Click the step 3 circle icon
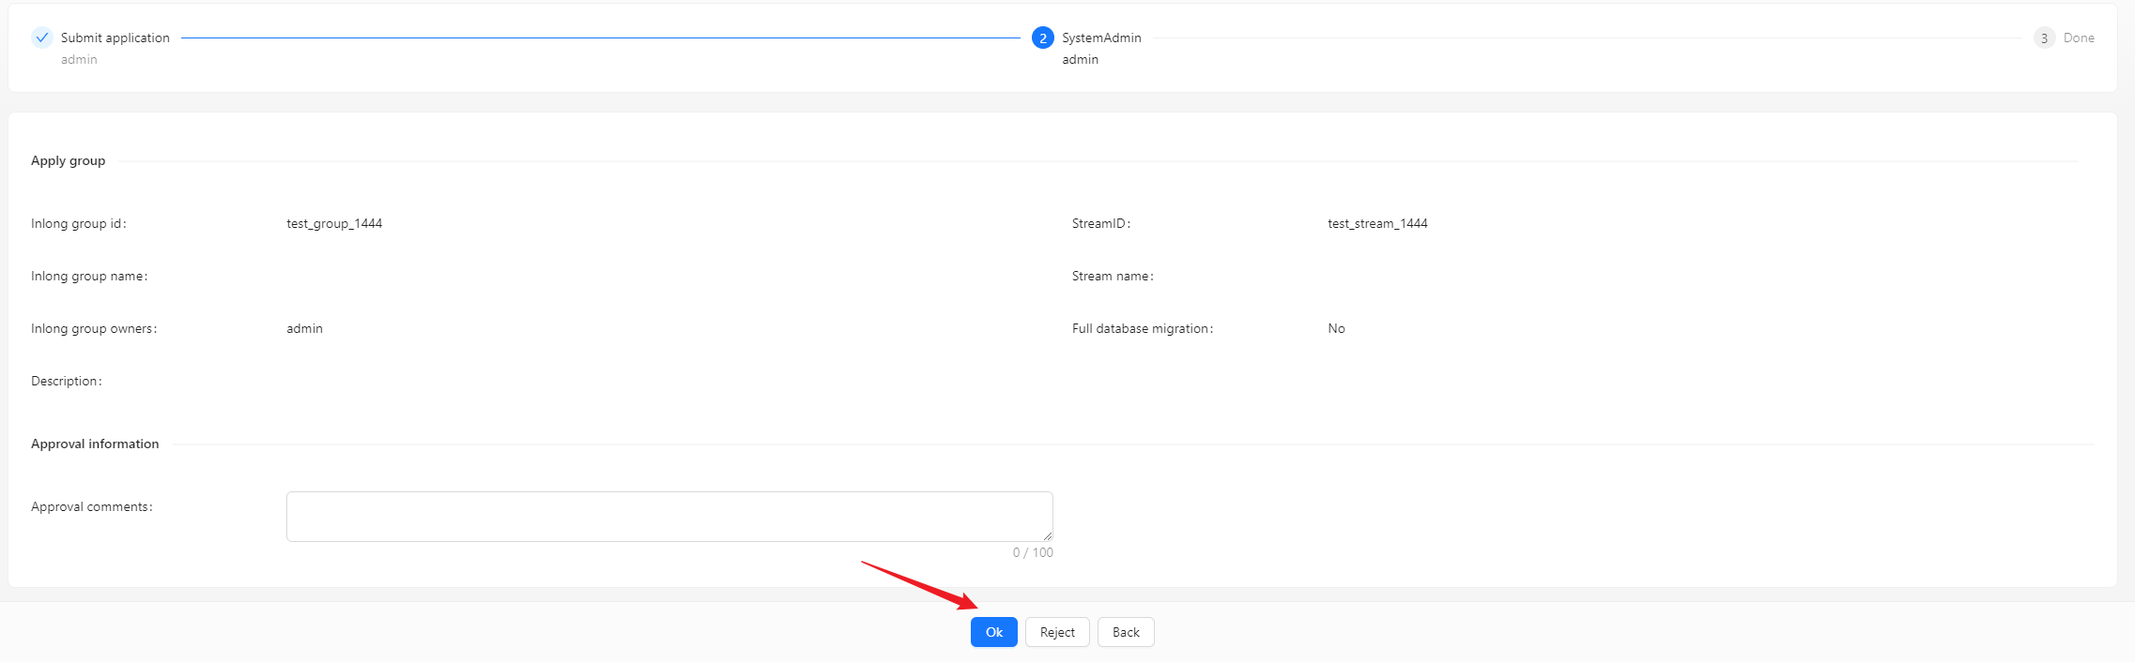 coord(2044,38)
